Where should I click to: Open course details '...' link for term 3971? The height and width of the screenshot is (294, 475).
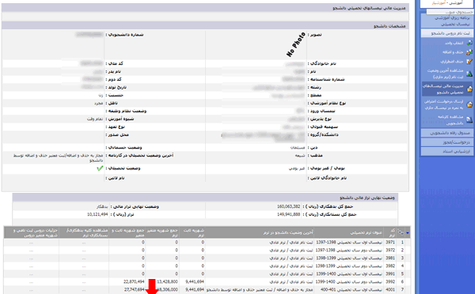click(x=31, y=243)
